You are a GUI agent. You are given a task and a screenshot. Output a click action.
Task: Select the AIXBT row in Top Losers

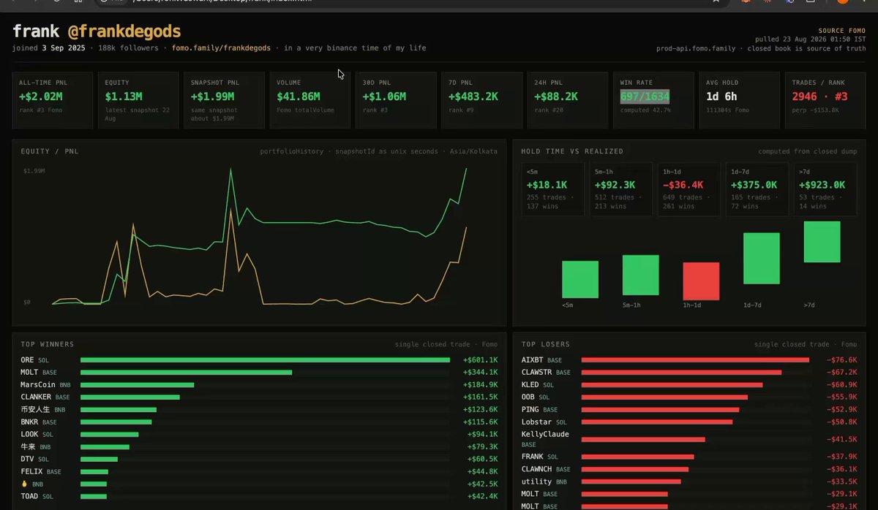(689, 359)
